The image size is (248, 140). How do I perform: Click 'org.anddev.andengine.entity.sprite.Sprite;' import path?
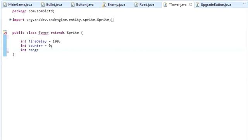[x=69, y=20]
